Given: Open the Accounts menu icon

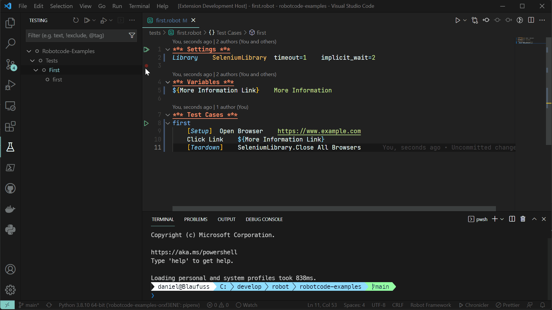Looking at the screenshot, I should (10, 269).
